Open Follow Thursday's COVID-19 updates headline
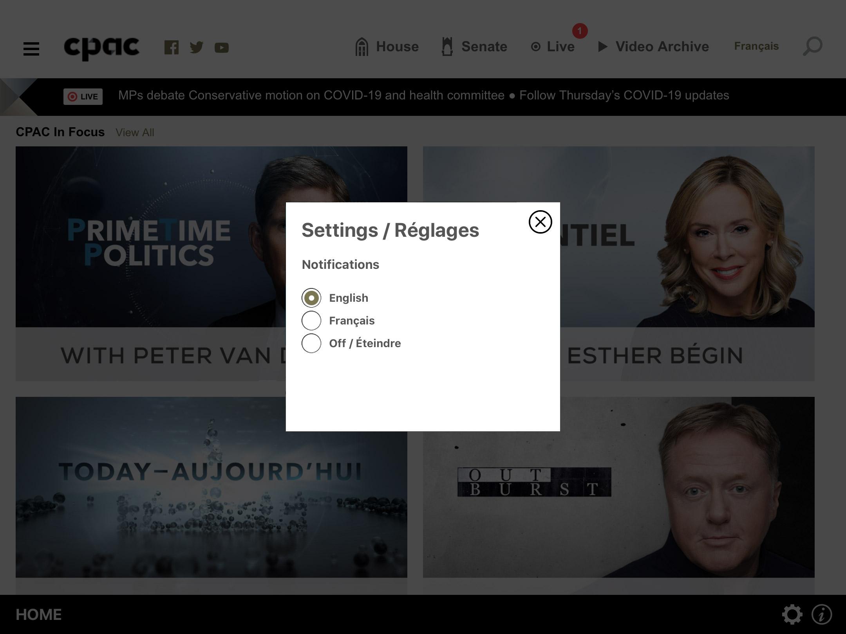The image size is (846, 634). click(x=624, y=95)
